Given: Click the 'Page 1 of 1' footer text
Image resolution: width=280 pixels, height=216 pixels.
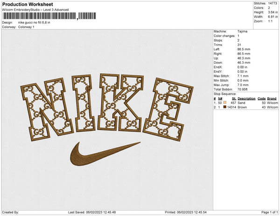Looking at the screenshot, I should click(x=269, y=212).
